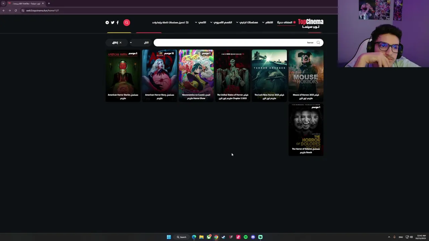429x241 pixels.
Task: Open the clock and date panel
Action: point(421,237)
